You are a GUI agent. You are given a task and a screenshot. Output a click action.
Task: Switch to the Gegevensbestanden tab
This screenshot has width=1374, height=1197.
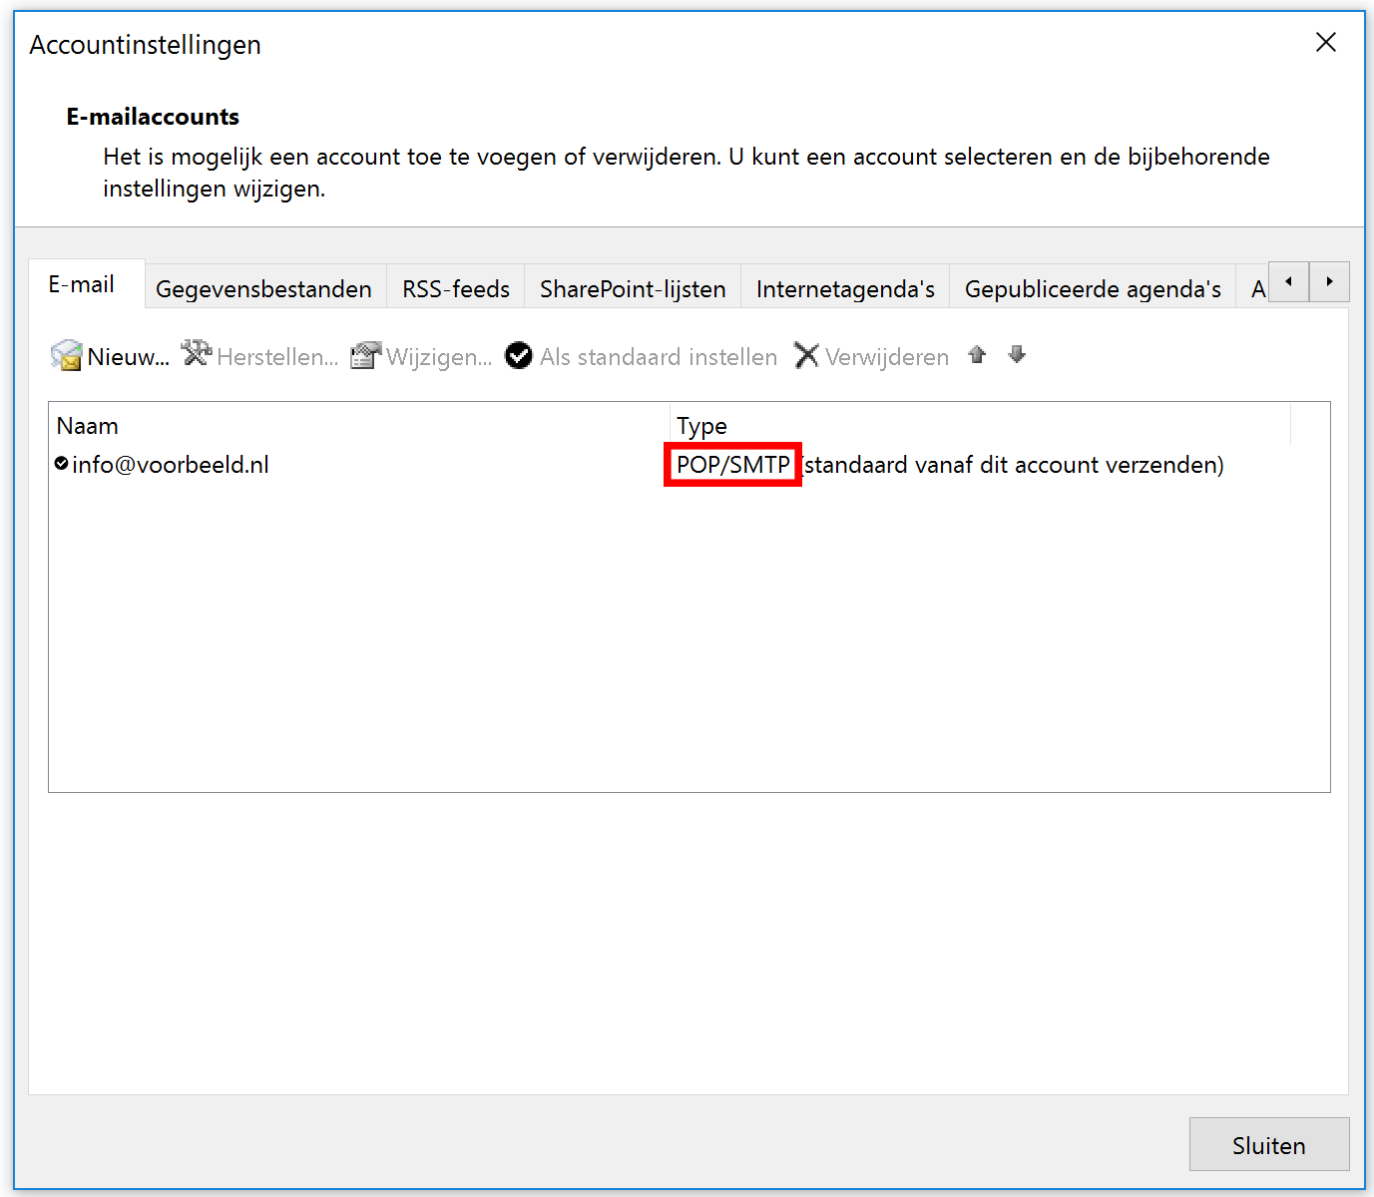click(263, 289)
